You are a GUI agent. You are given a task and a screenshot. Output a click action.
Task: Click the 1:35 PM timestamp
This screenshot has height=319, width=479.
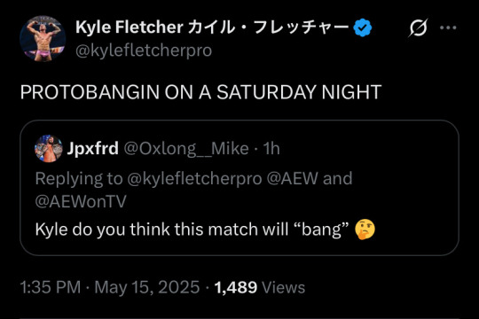pos(51,287)
